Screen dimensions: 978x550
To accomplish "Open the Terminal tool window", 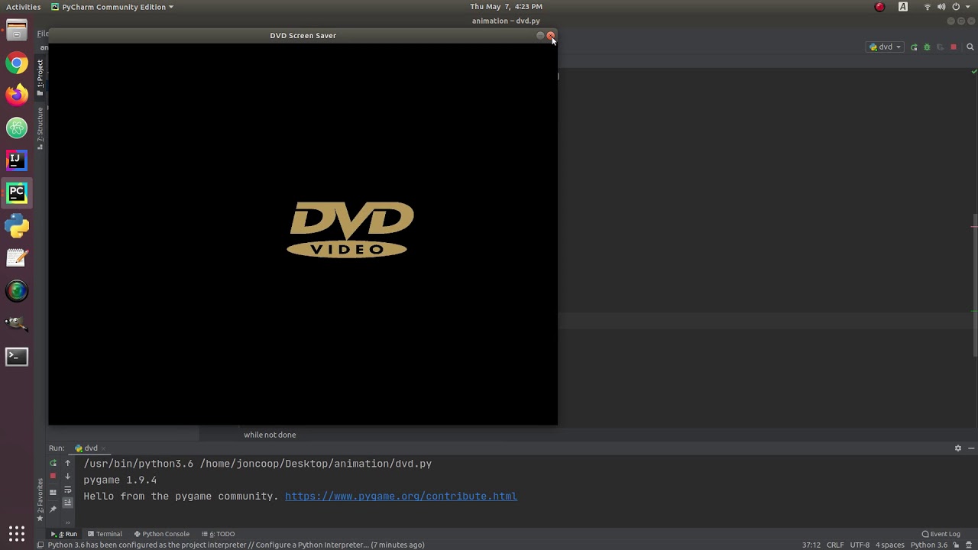I will point(105,534).
